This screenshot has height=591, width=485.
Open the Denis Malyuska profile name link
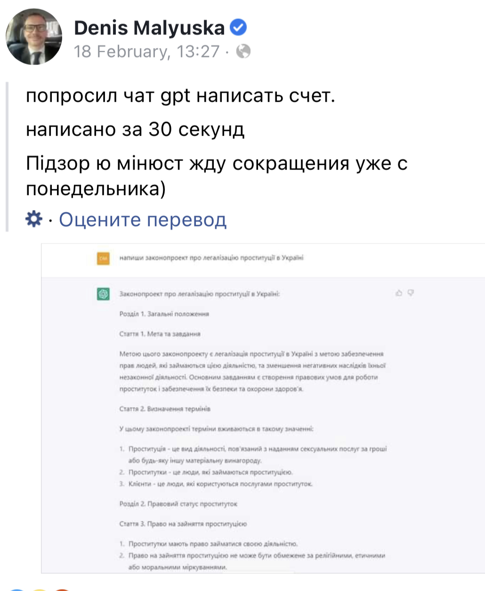[x=149, y=28]
